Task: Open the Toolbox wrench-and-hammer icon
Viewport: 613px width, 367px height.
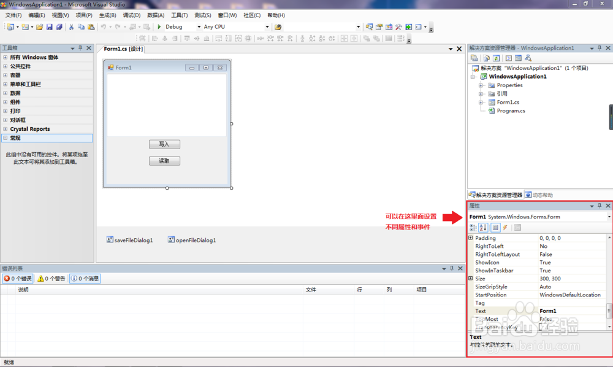Action: click(398, 26)
